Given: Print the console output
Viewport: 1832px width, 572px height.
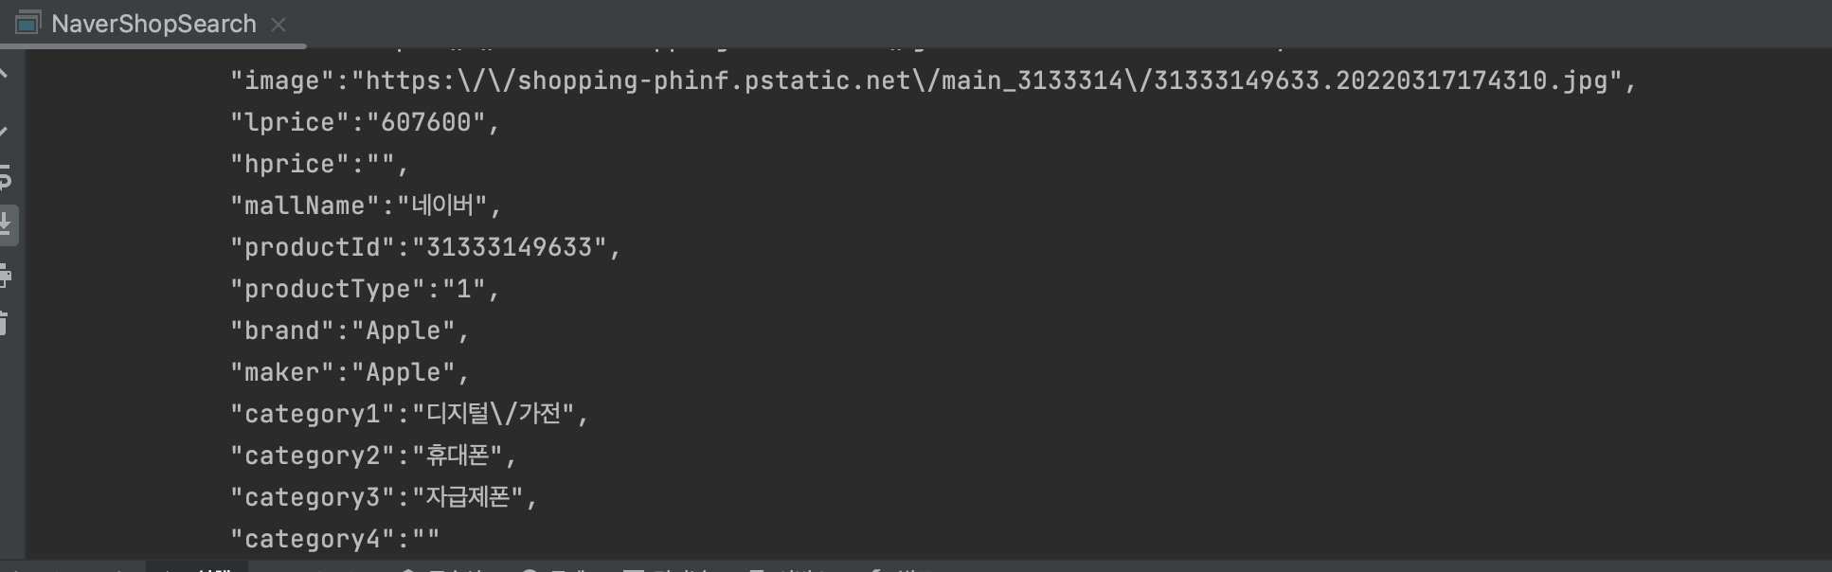Looking at the screenshot, I should 5,277.
